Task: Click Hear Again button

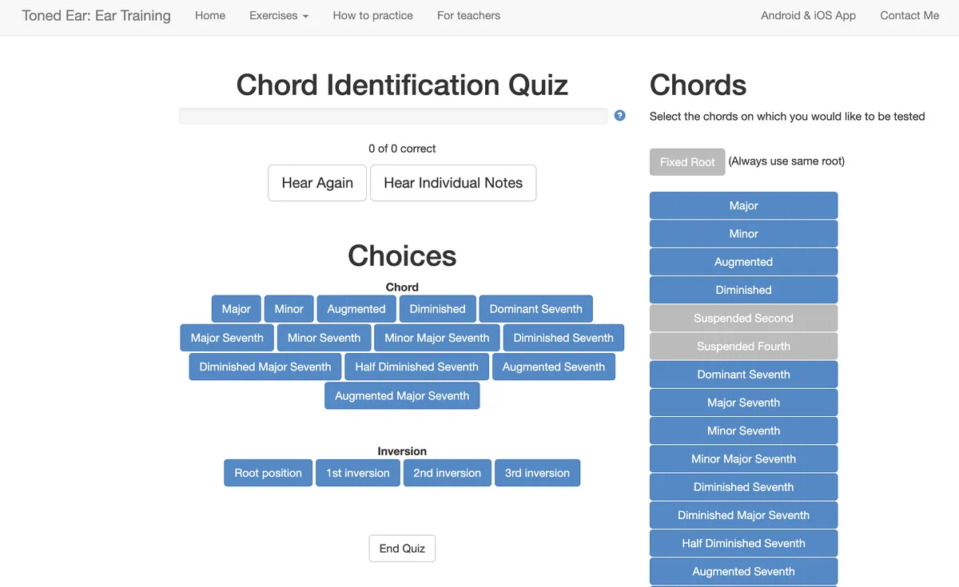Action: click(x=317, y=183)
